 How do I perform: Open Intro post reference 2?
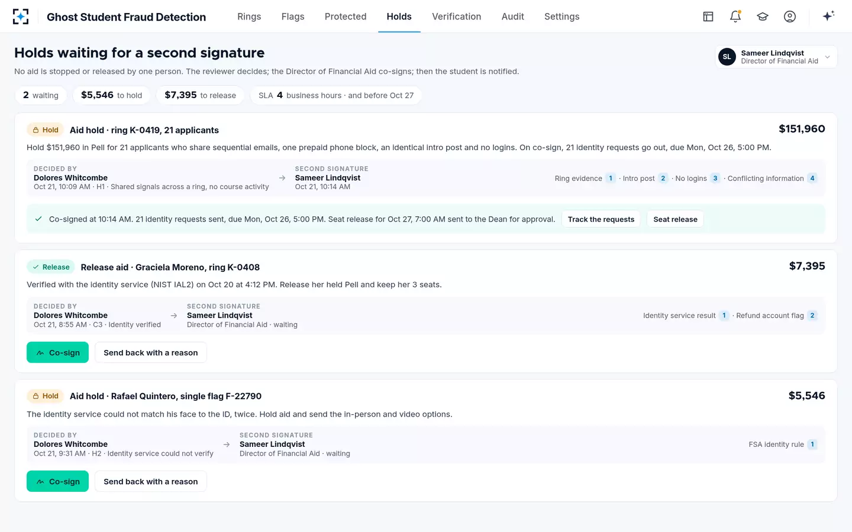tap(663, 179)
